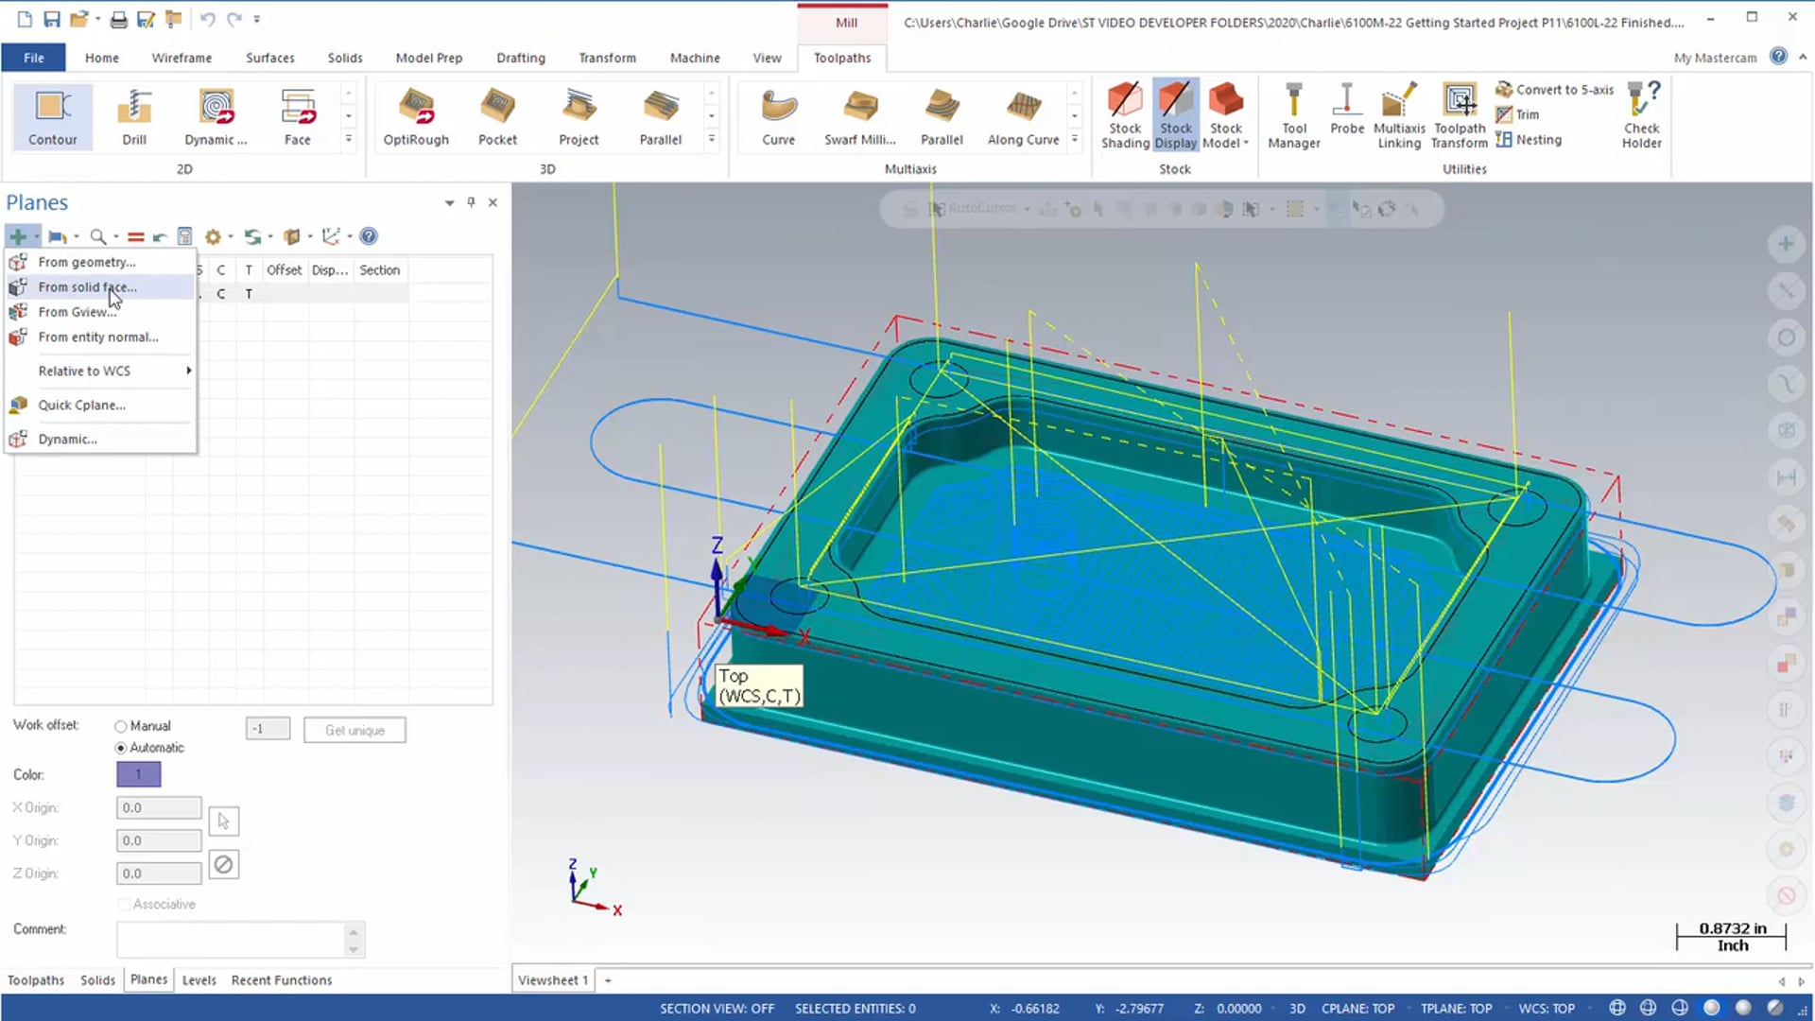Switch to the Solids bottom tab
Viewport: 1815px width, 1021px height.
pos(97,978)
